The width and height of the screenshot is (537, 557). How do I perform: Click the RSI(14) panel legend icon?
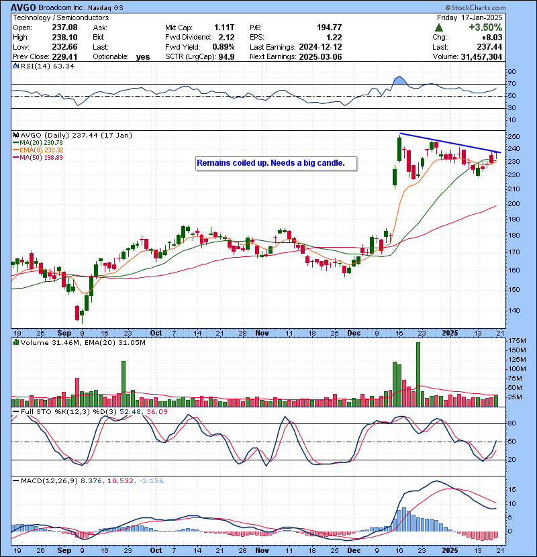(15, 66)
